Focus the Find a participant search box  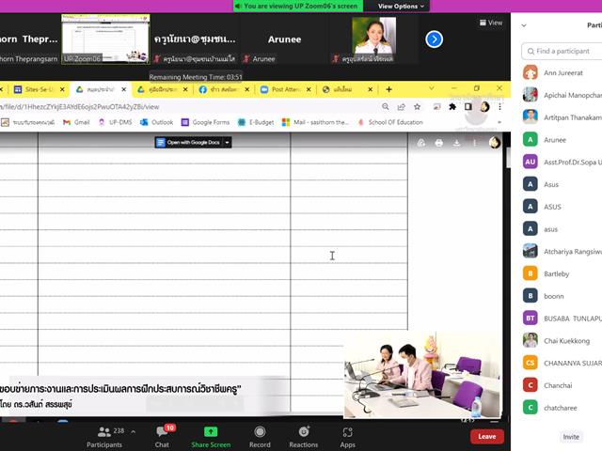point(562,51)
